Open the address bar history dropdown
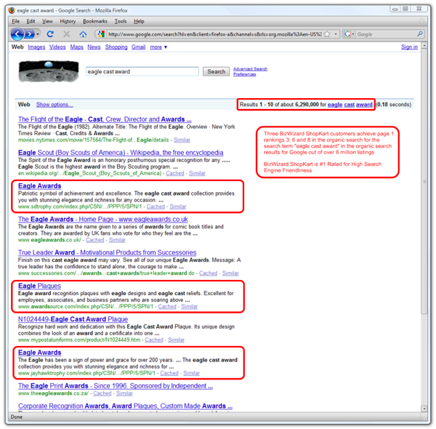This screenshot has height=429, width=436. pyautogui.click(x=336, y=34)
